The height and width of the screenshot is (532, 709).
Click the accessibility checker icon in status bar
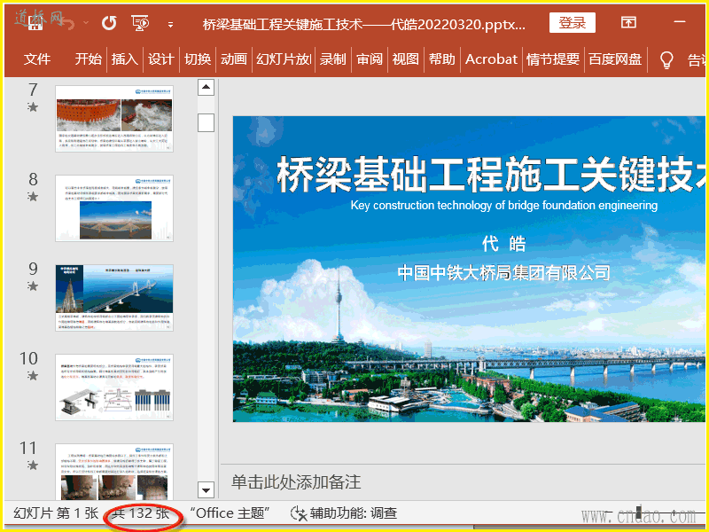(299, 513)
